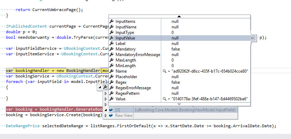Click the wrench icon beside InputName
The image size is (291, 139).
[x=111, y=27]
